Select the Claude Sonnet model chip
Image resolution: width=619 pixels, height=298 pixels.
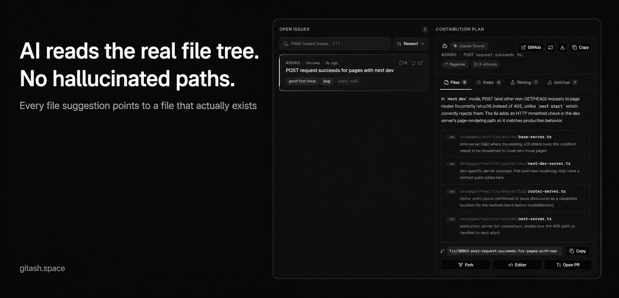(469, 46)
